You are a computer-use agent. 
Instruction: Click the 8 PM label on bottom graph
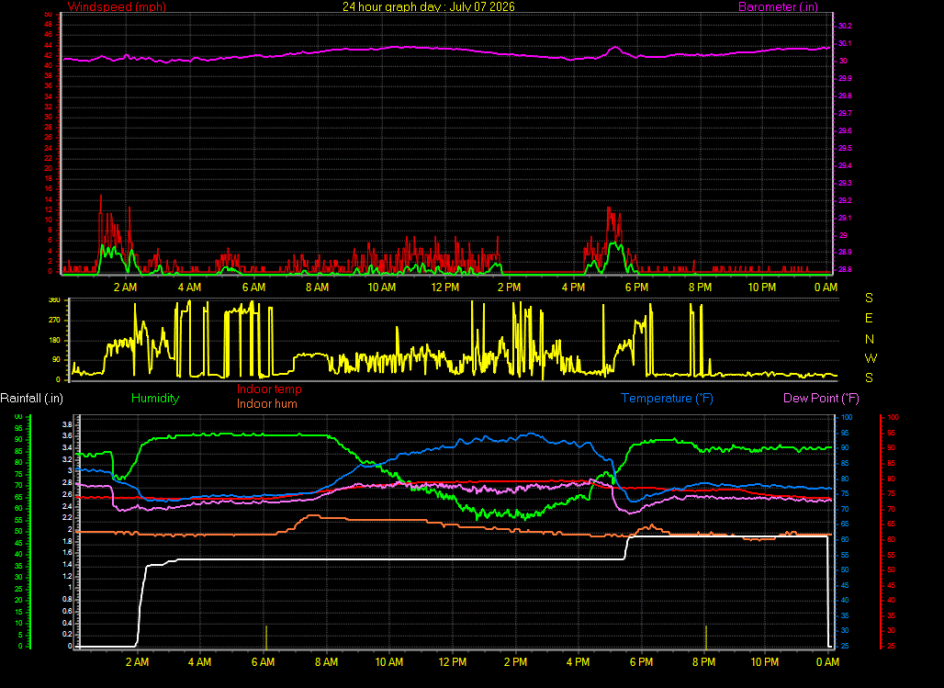[703, 662]
